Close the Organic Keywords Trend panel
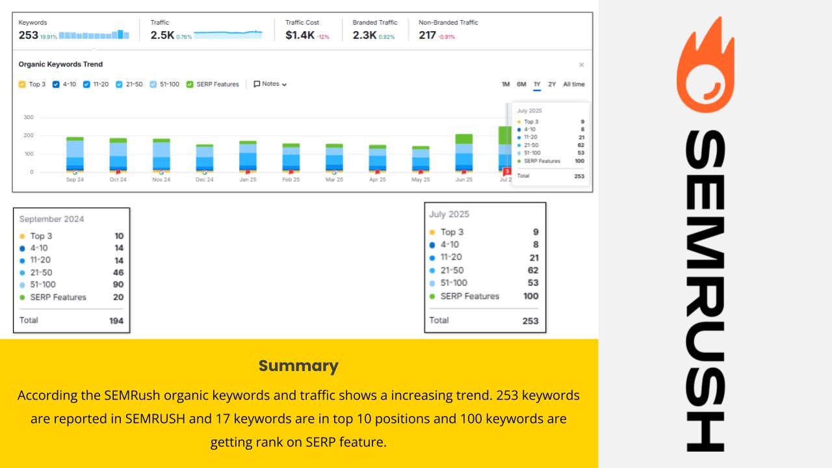This screenshot has height=468, width=832. pos(581,65)
